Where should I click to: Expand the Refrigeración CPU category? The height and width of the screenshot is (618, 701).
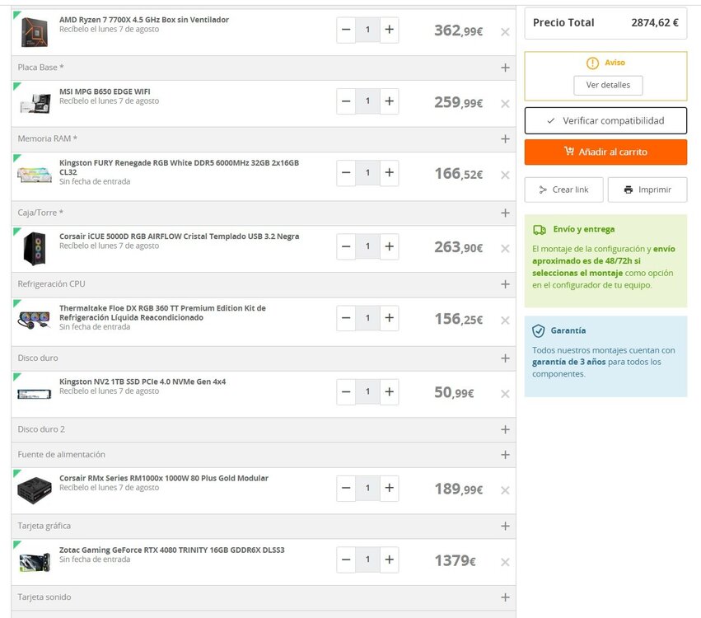505,284
